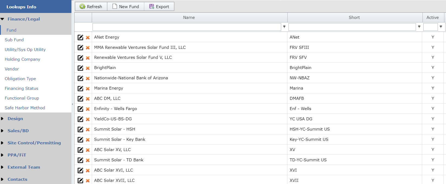Open the edit icon on the BrightPlain row
The height and width of the screenshot is (184, 446).
(80, 68)
